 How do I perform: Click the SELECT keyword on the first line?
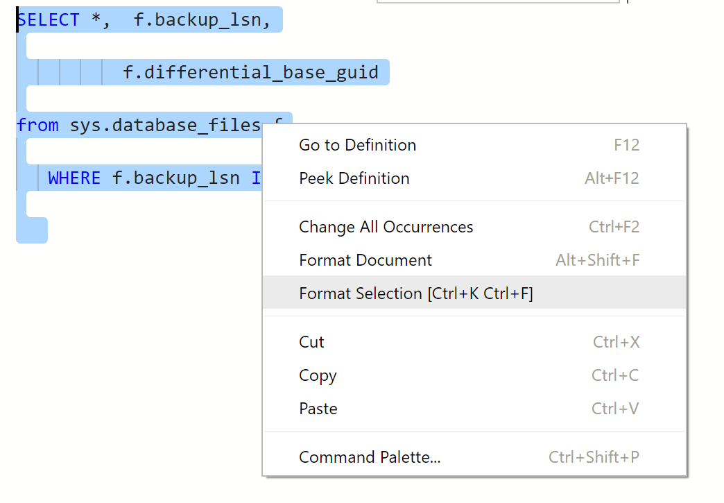click(49, 19)
